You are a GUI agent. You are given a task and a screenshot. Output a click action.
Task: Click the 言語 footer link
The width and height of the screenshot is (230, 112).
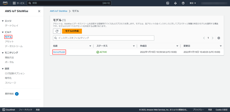[x=38, y=110]
